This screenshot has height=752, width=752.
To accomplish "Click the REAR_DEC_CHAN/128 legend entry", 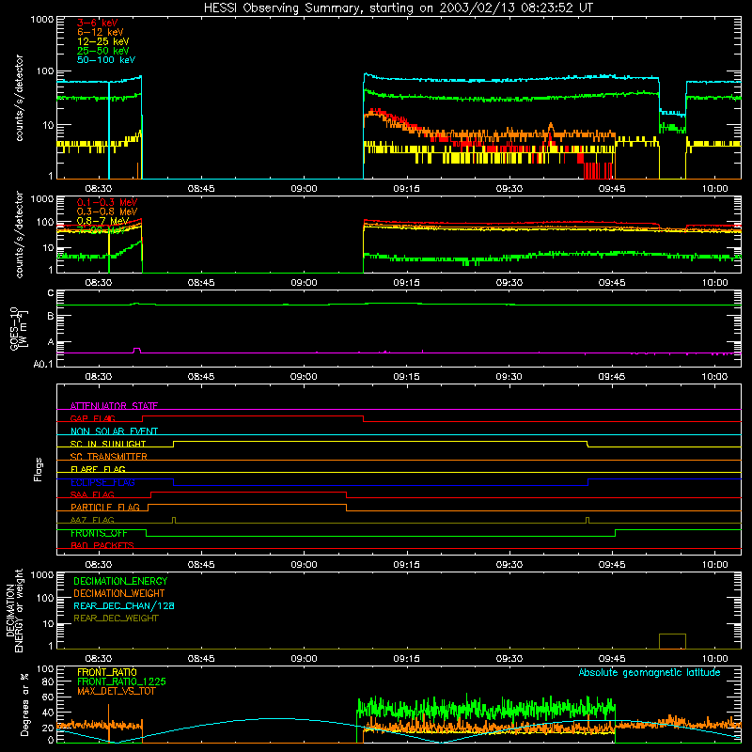I will pyautogui.click(x=124, y=605).
